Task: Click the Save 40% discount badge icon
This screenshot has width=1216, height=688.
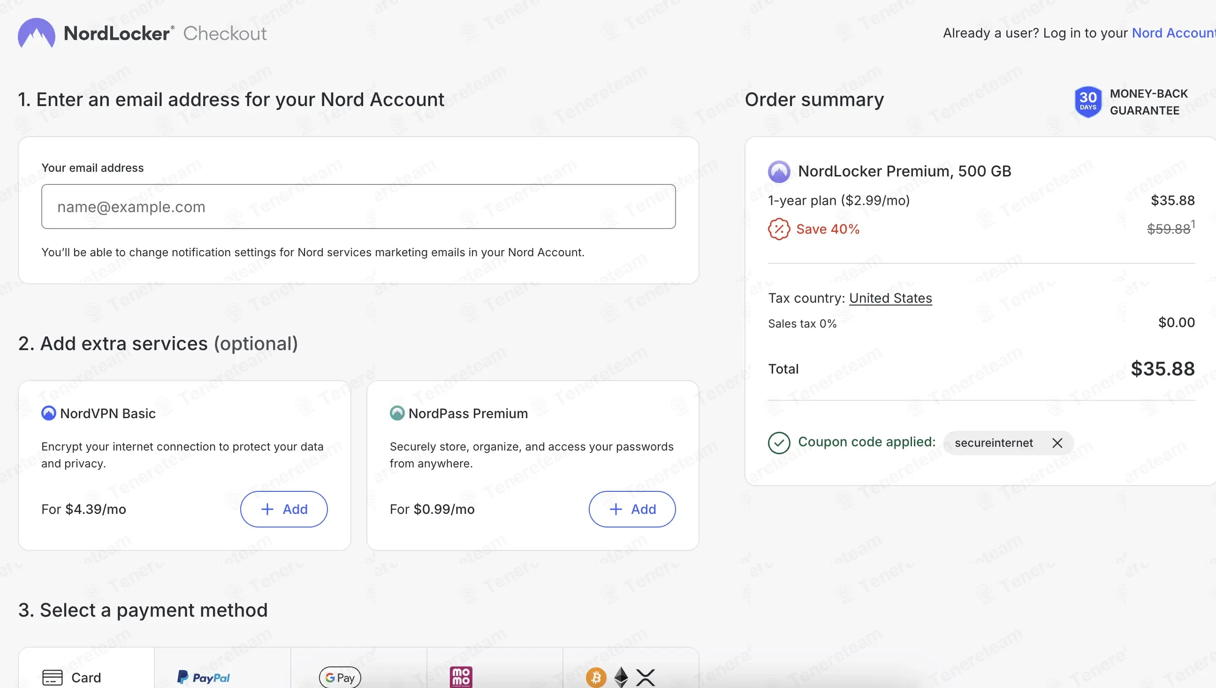Action: pos(779,229)
